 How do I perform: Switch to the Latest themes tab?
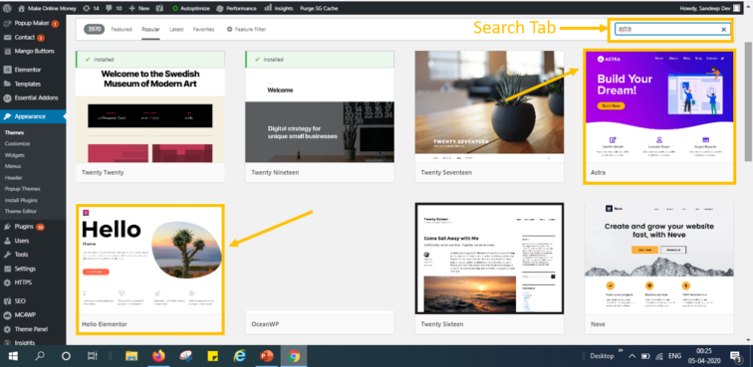coord(176,29)
